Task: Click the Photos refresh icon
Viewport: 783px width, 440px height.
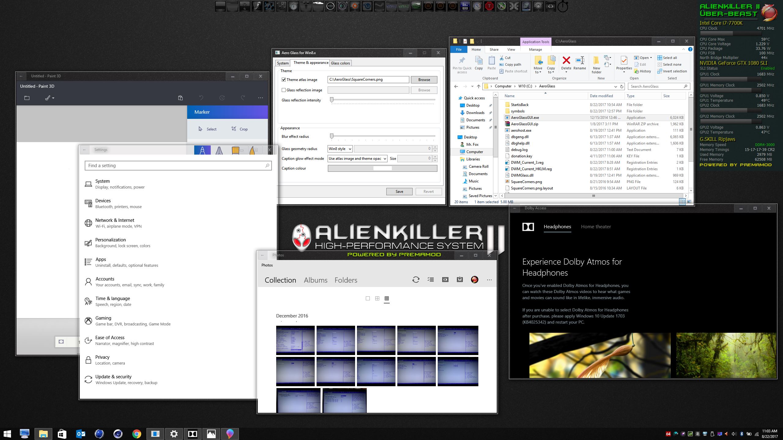Action: pos(416,280)
